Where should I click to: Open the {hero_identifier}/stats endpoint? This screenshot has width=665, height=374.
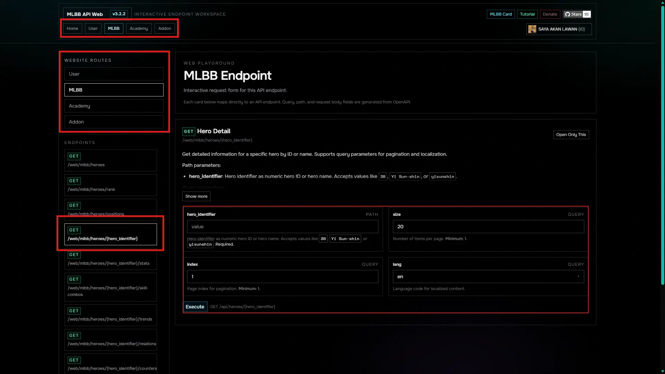click(111, 259)
